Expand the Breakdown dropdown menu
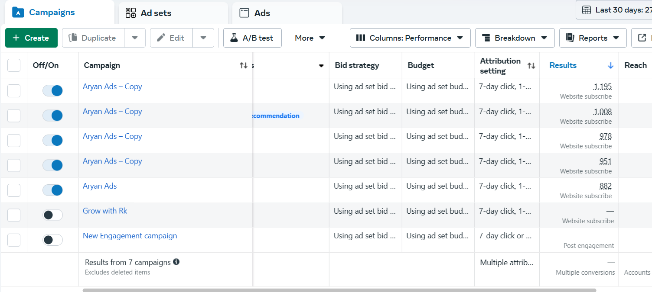Image resolution: width=652 pixels, height=292 pixels. coord(515,38)
